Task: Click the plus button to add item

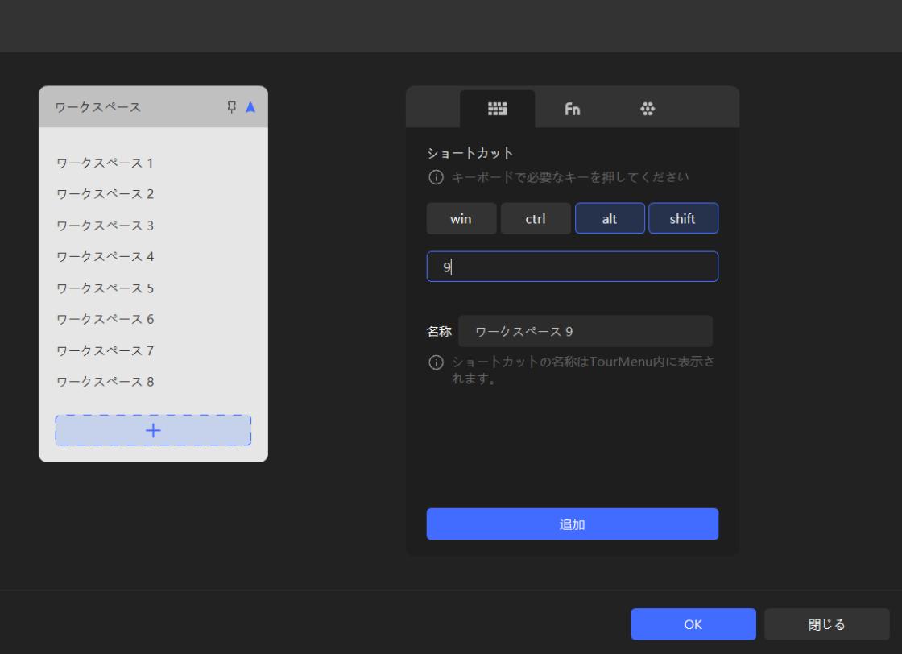Action: tap(153, 430)
